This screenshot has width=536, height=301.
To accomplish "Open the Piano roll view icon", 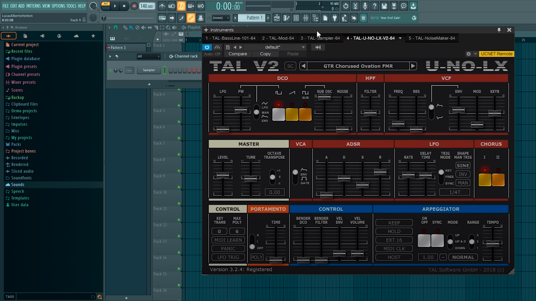I will (286, 18).
